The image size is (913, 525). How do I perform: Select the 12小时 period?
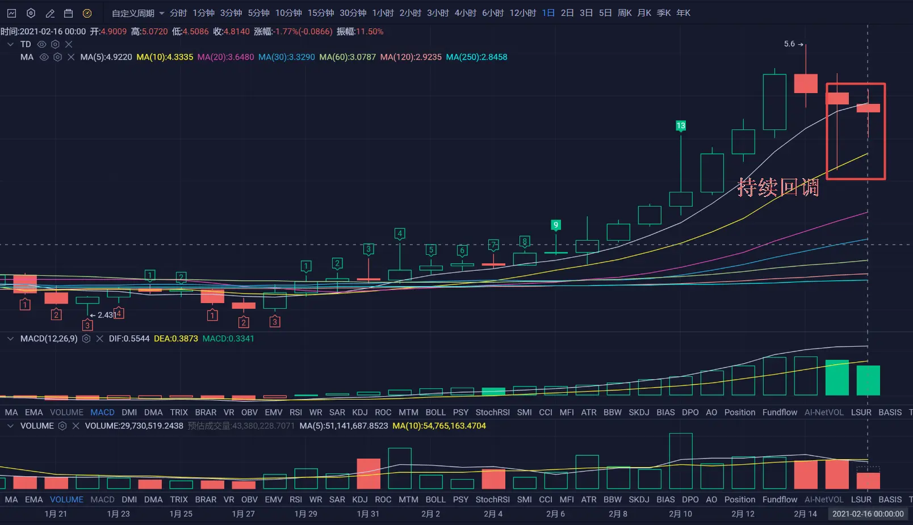(x=522, y=13)
